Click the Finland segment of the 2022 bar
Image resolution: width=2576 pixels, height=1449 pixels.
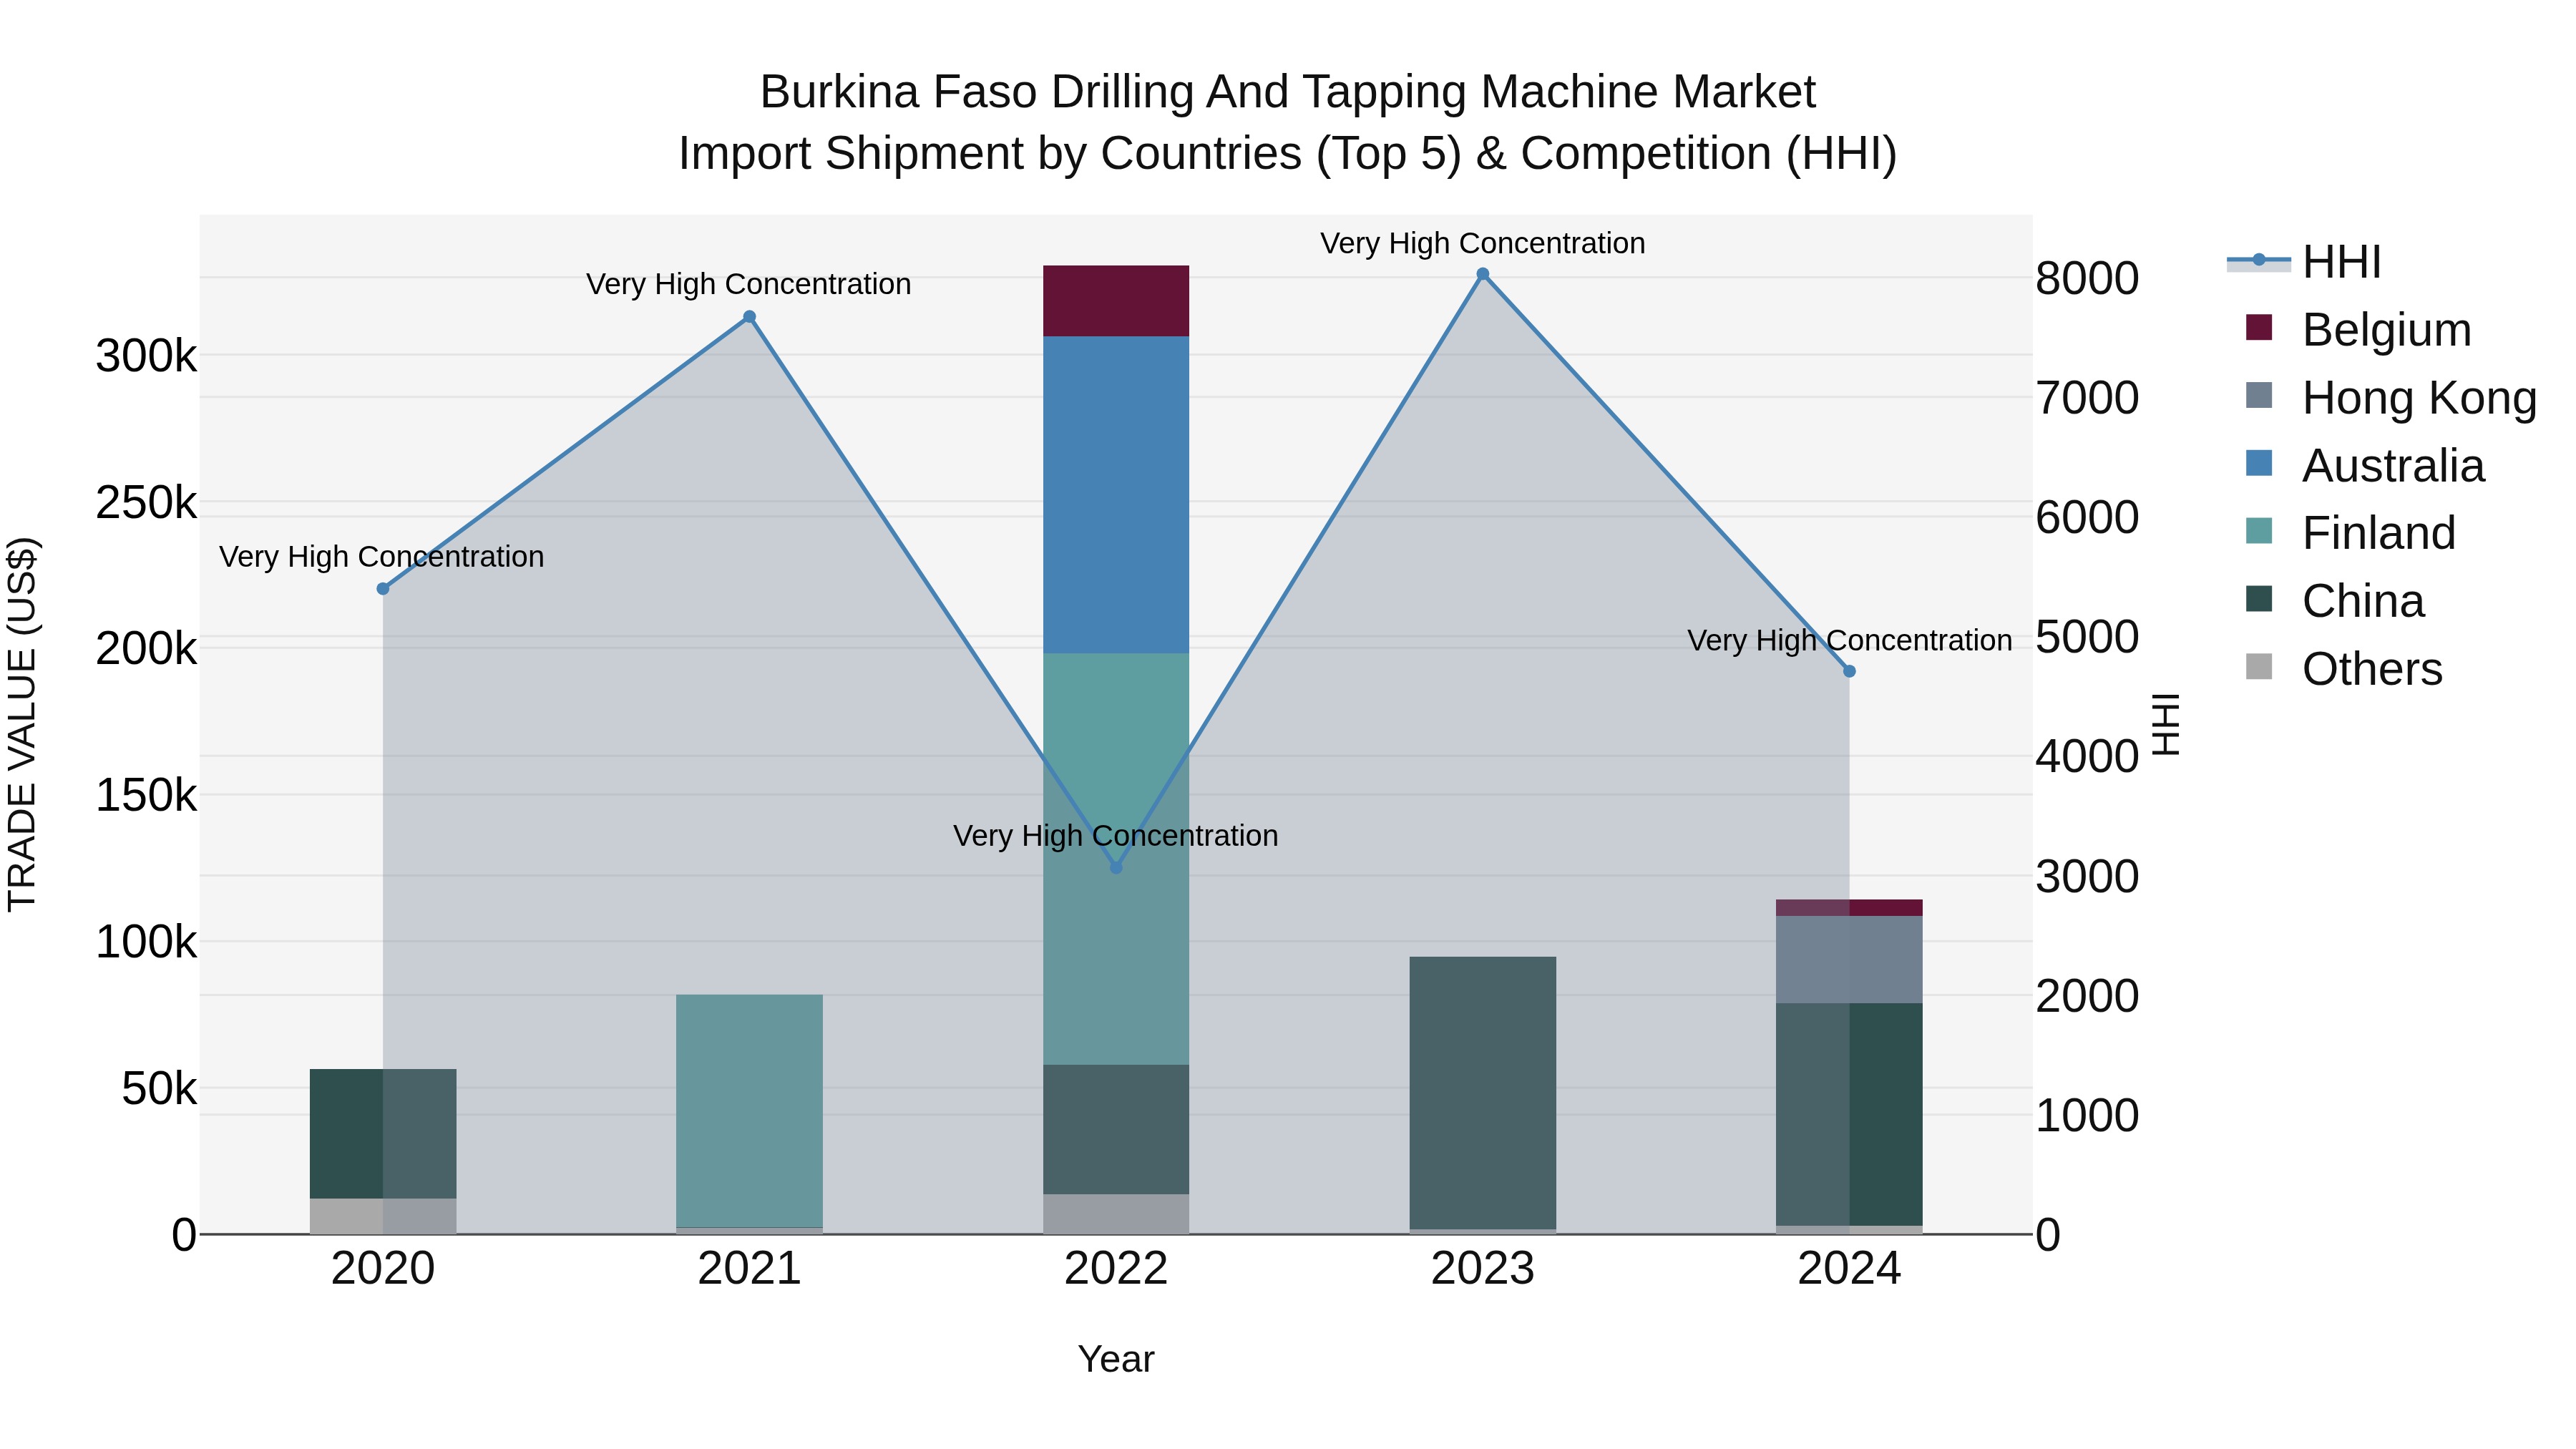pyautogui.click(x=1116, y=859)
